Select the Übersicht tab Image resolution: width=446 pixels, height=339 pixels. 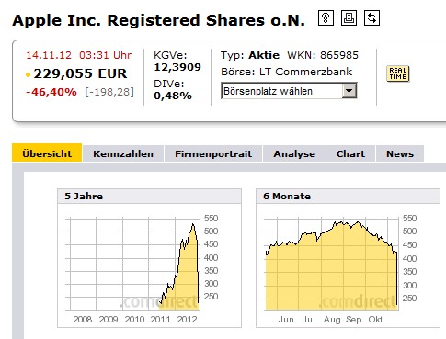(x=47, y=153)
